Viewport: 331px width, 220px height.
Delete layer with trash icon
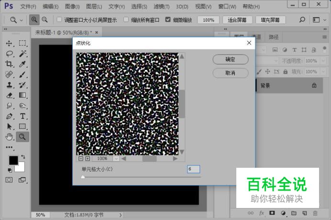tap(315, 213)
